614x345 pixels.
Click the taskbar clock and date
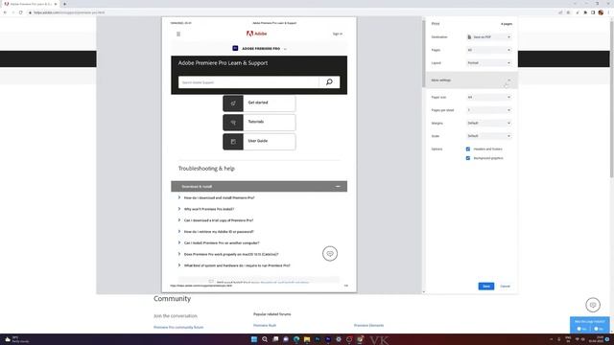pyautogui.click(x=597, y=339)
